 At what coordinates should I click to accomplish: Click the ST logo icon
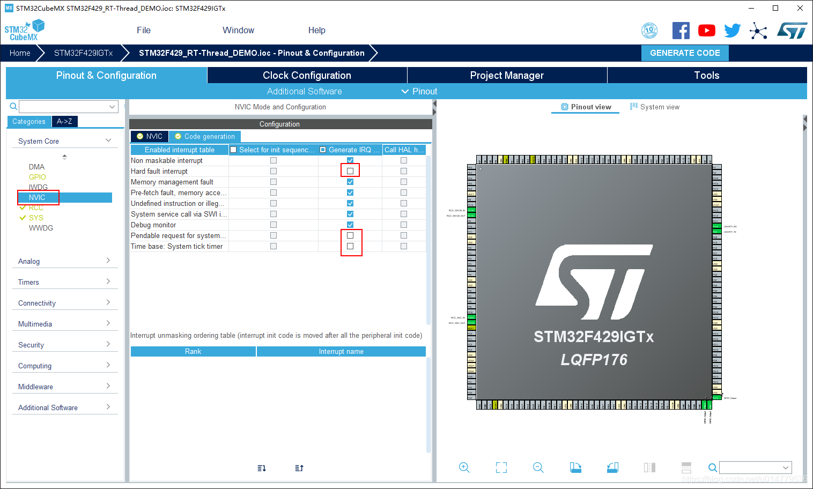[792, 31]
